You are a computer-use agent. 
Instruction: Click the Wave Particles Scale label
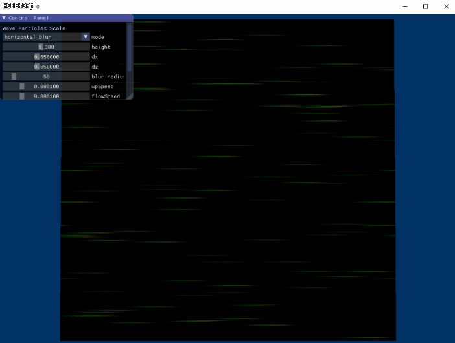(34, 28)
